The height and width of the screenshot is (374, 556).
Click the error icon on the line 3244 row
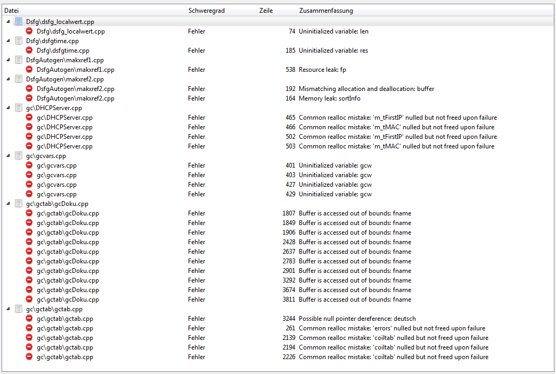(29, 319)
